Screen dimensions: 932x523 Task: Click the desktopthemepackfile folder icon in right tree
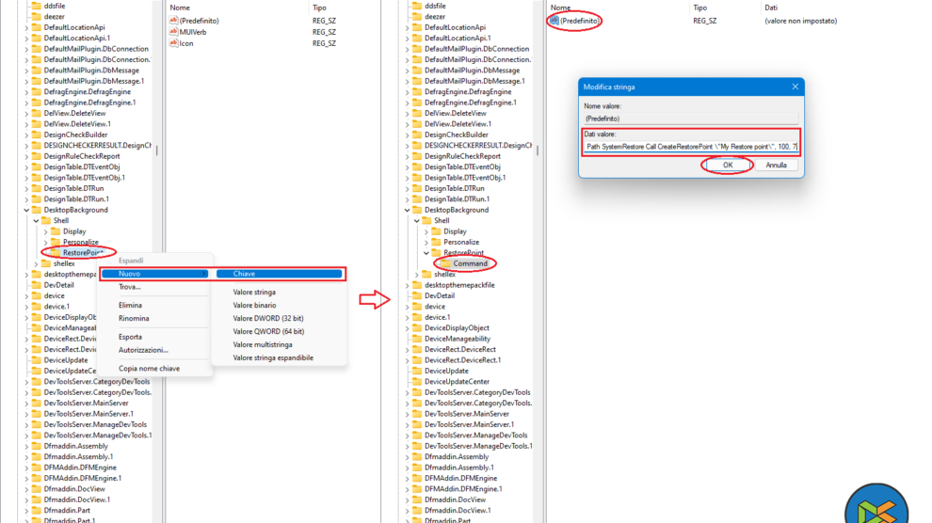pyautogui.click(x=417, y=284)
